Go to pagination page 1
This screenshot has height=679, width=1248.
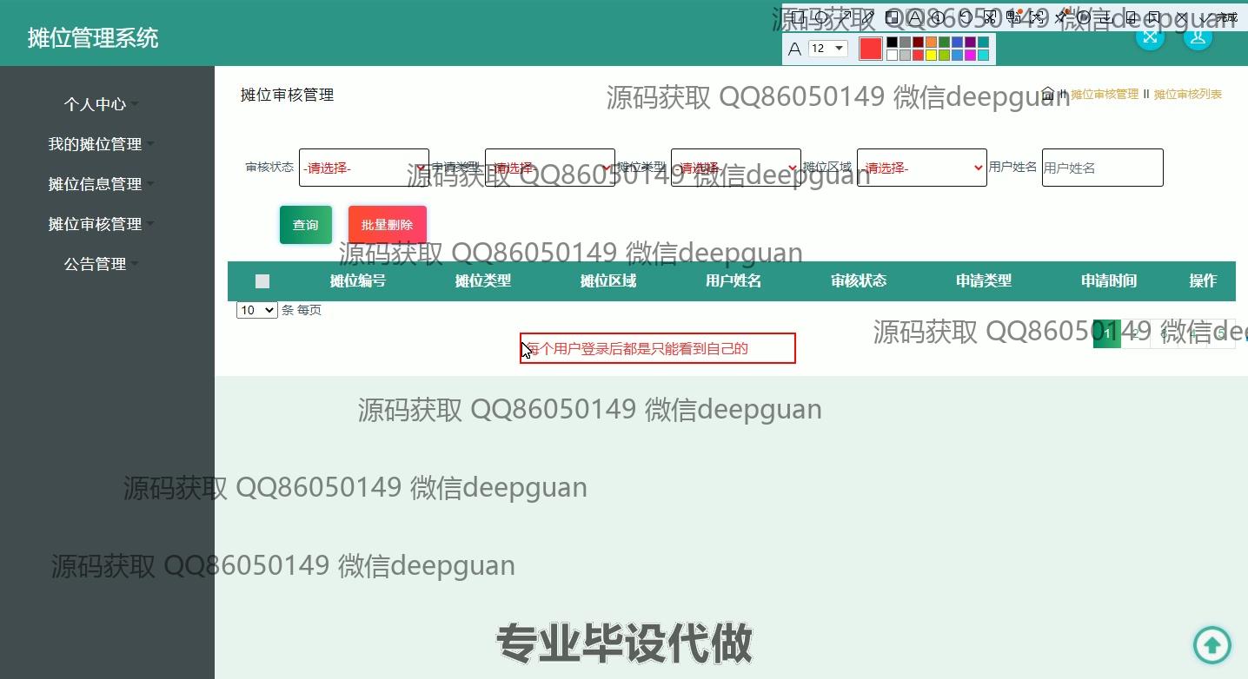tap(1107, 333)
